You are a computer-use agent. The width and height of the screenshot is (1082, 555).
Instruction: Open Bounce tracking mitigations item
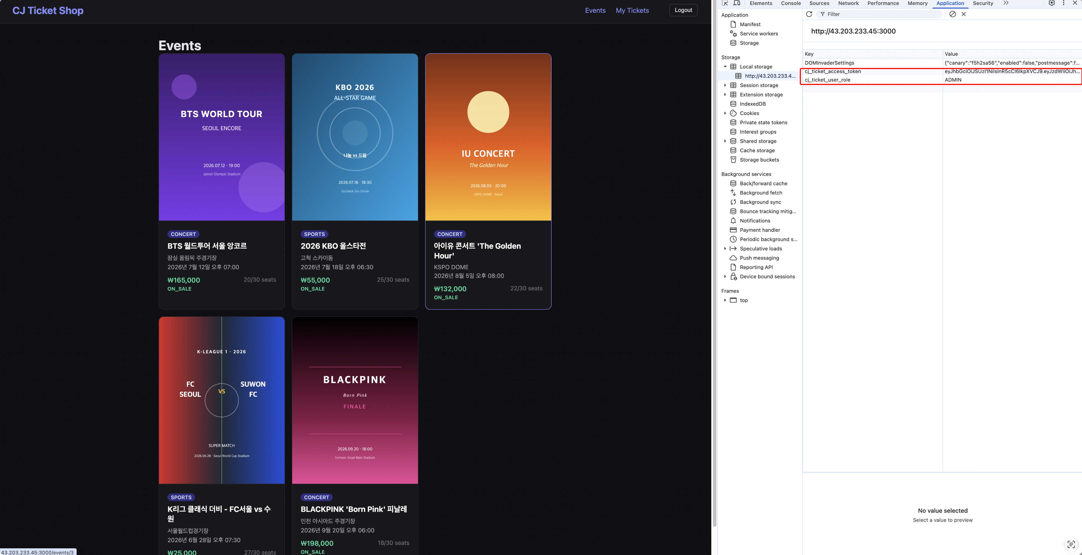[x=767, y=211]
